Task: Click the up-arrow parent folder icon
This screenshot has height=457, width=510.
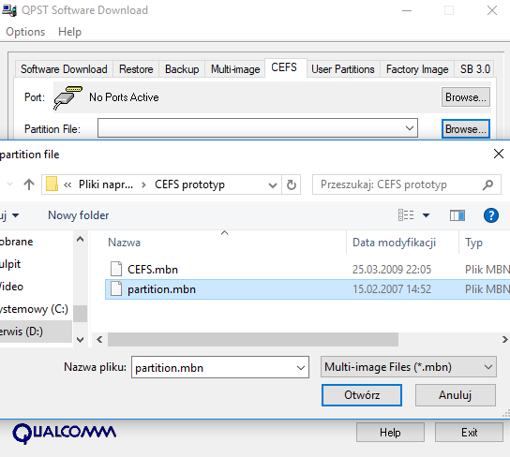Action: click(x=29, y=184)
